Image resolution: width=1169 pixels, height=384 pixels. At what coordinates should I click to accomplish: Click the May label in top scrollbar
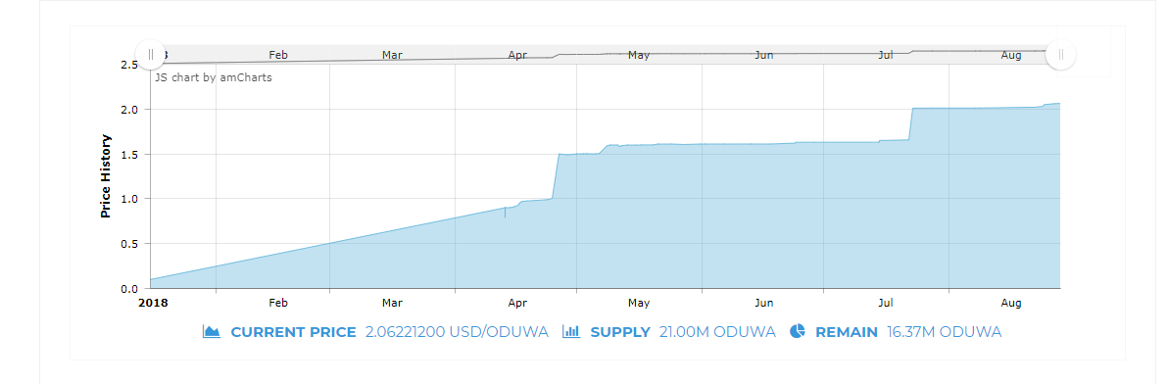(x=639, y=55)
